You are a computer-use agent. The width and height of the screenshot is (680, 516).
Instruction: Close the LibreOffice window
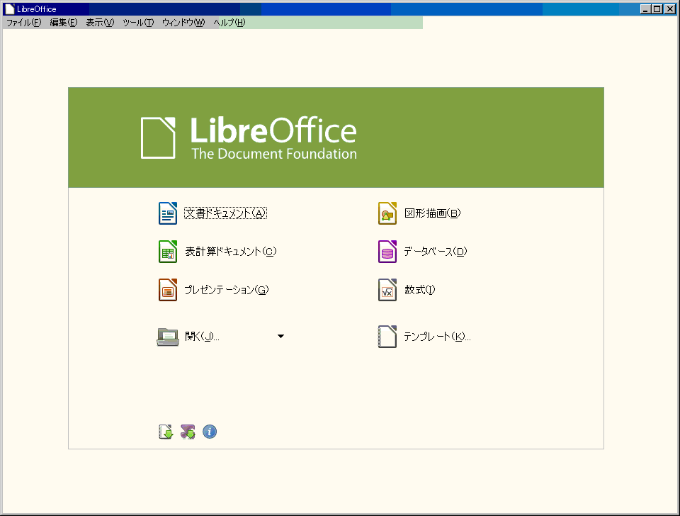tap(670, 9)
